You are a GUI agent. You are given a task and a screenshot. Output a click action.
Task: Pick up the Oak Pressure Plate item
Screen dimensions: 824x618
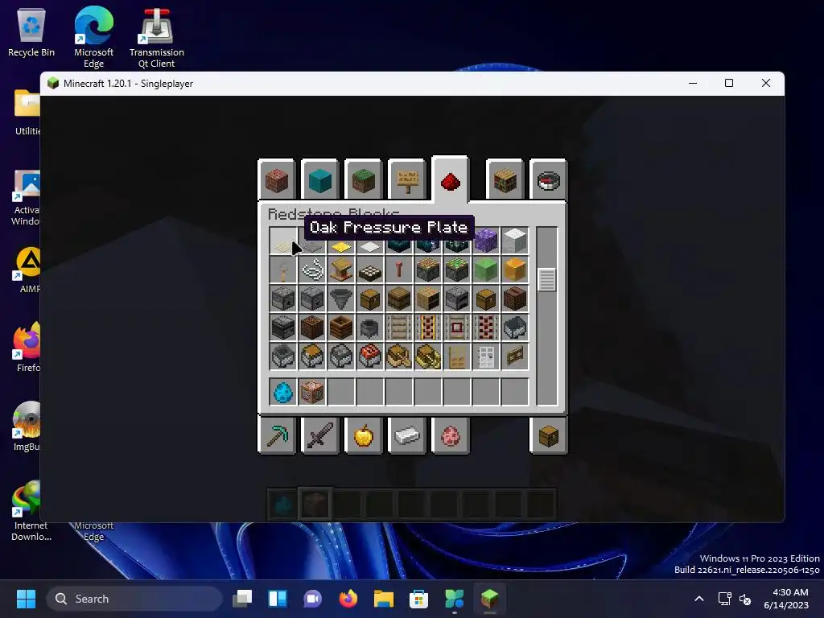tap(283, 241)
